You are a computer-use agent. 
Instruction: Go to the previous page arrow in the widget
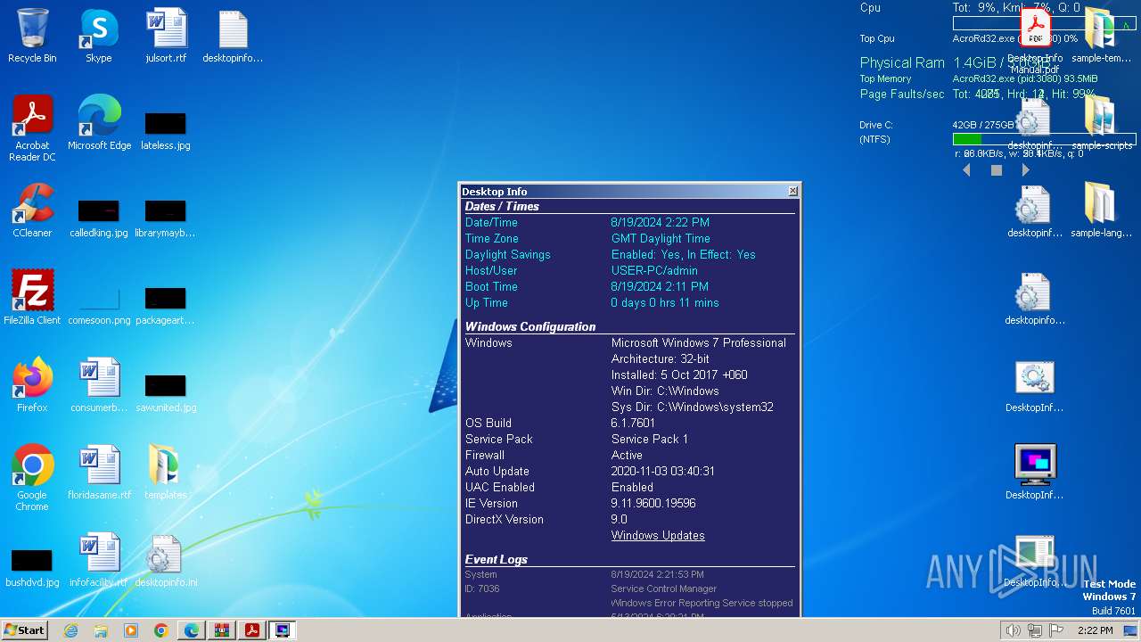point(967,169)
